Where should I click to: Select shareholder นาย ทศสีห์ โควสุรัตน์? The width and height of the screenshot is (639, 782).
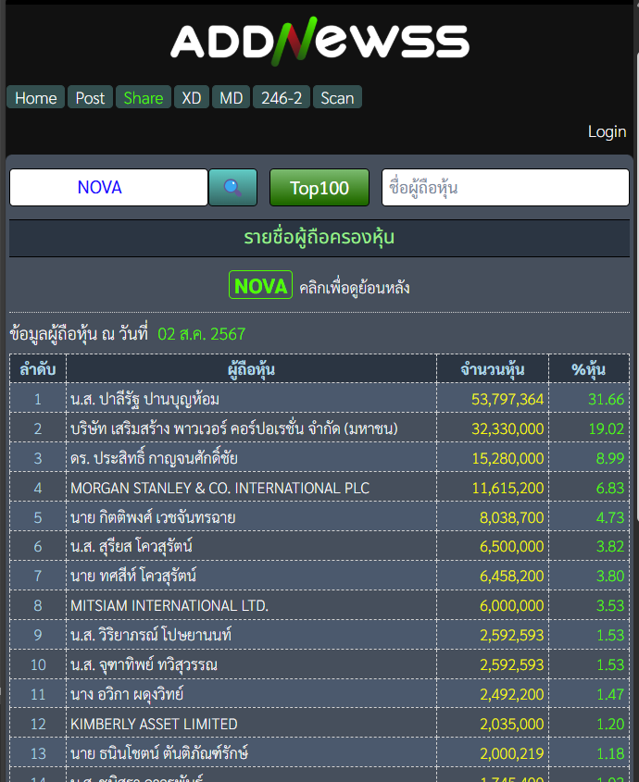click(x=133, y=576)
